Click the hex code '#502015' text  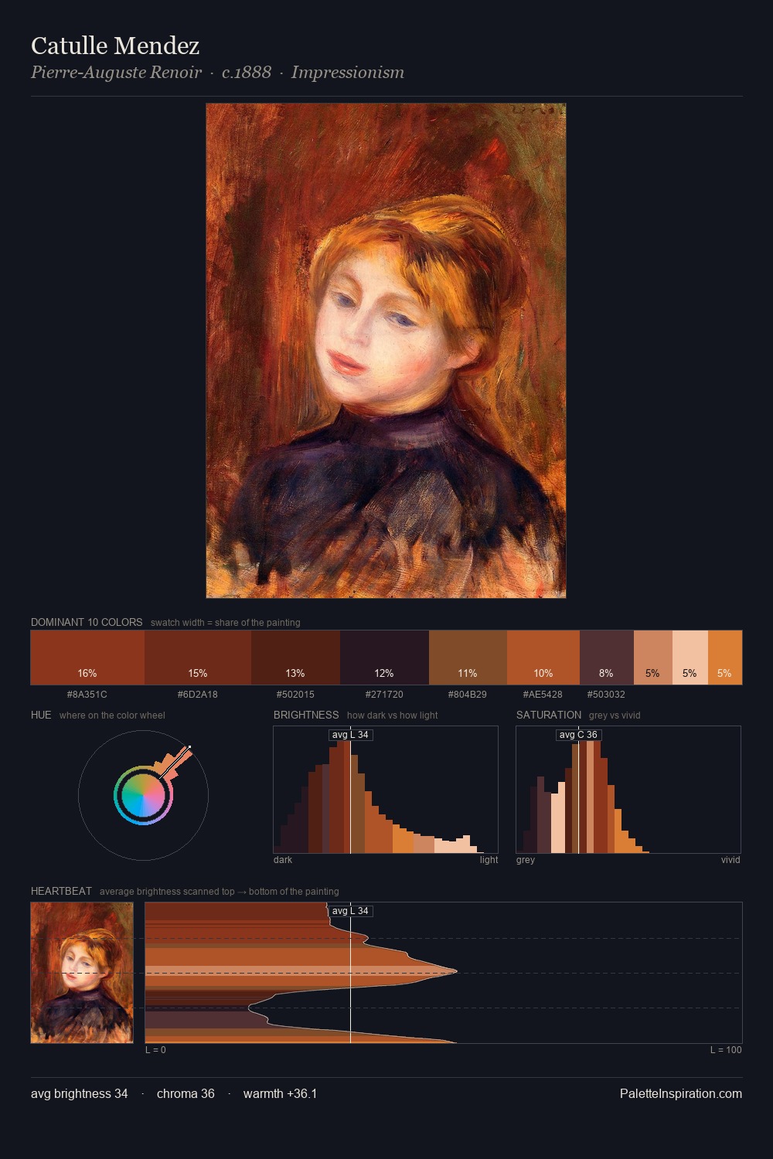(x=295, y=695)
